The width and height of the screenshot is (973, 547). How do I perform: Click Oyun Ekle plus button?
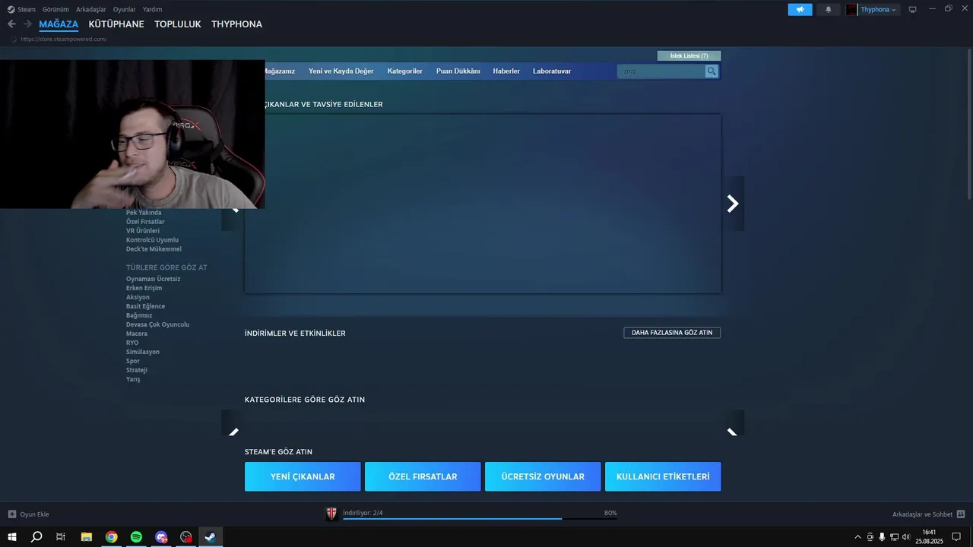click(x=28, y=514)
